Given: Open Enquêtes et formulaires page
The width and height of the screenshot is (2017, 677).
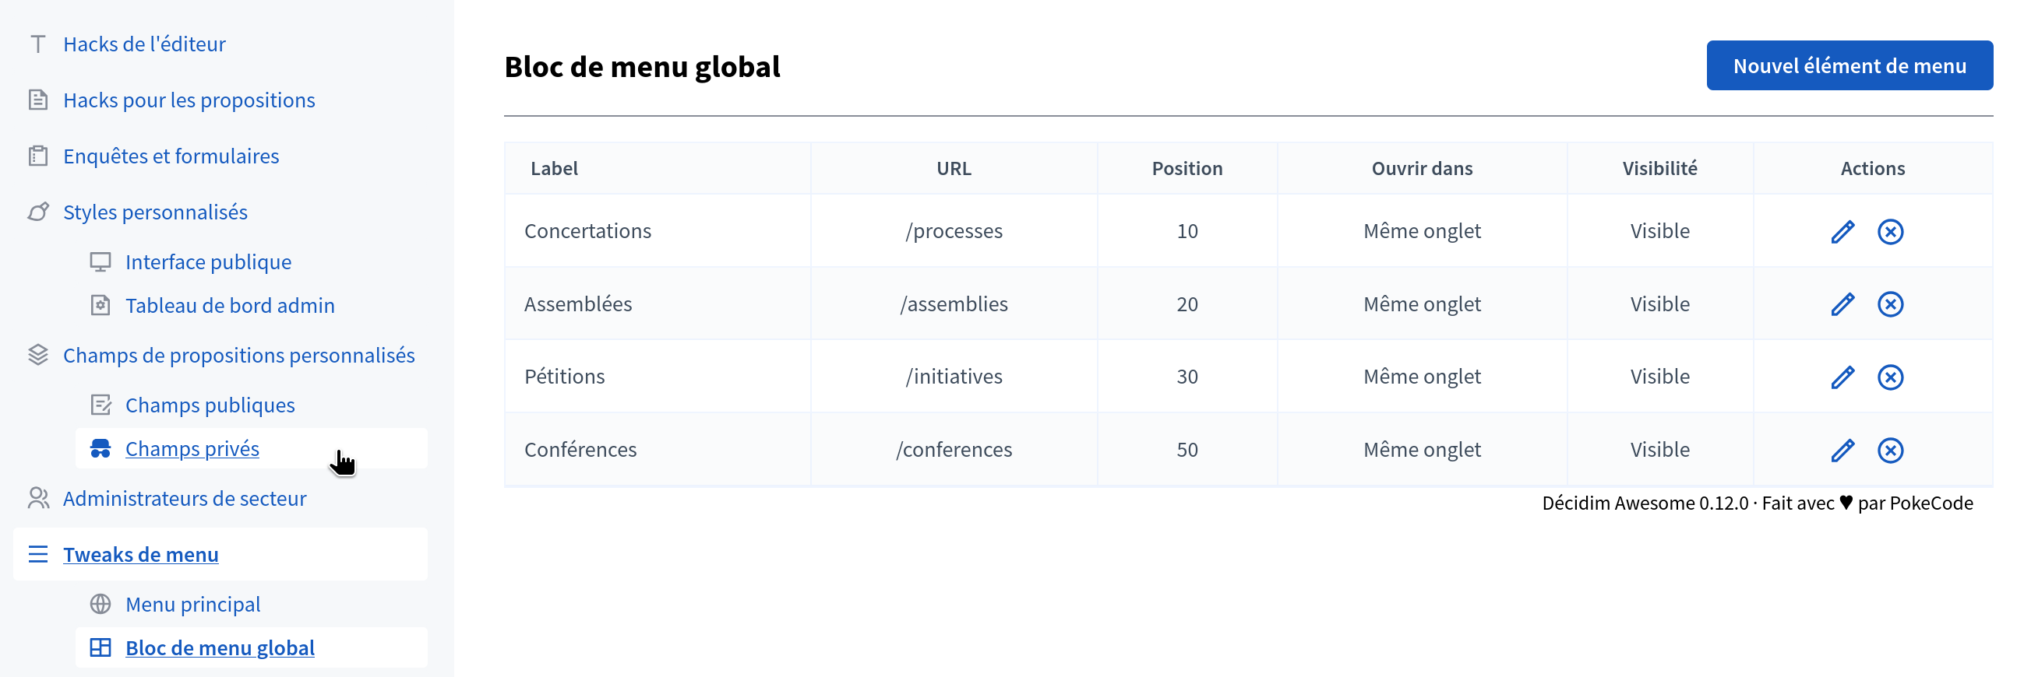Looking at the screenshot, I should click(171, 156).
